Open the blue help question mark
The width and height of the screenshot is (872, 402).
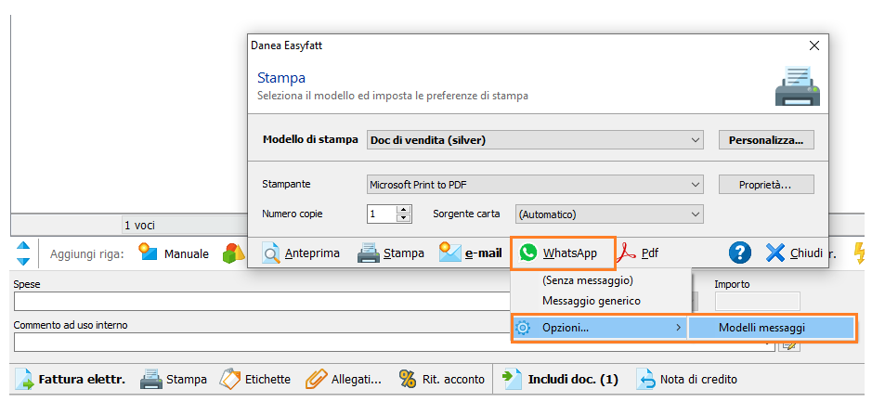click(739, 253)
